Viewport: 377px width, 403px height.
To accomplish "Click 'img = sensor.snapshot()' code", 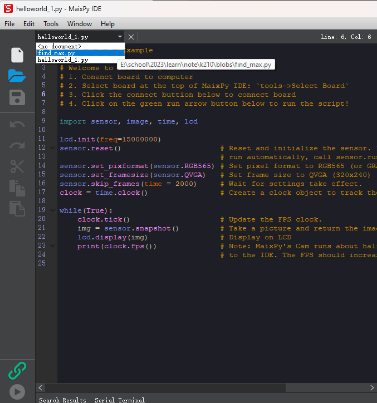I will 128,228.
